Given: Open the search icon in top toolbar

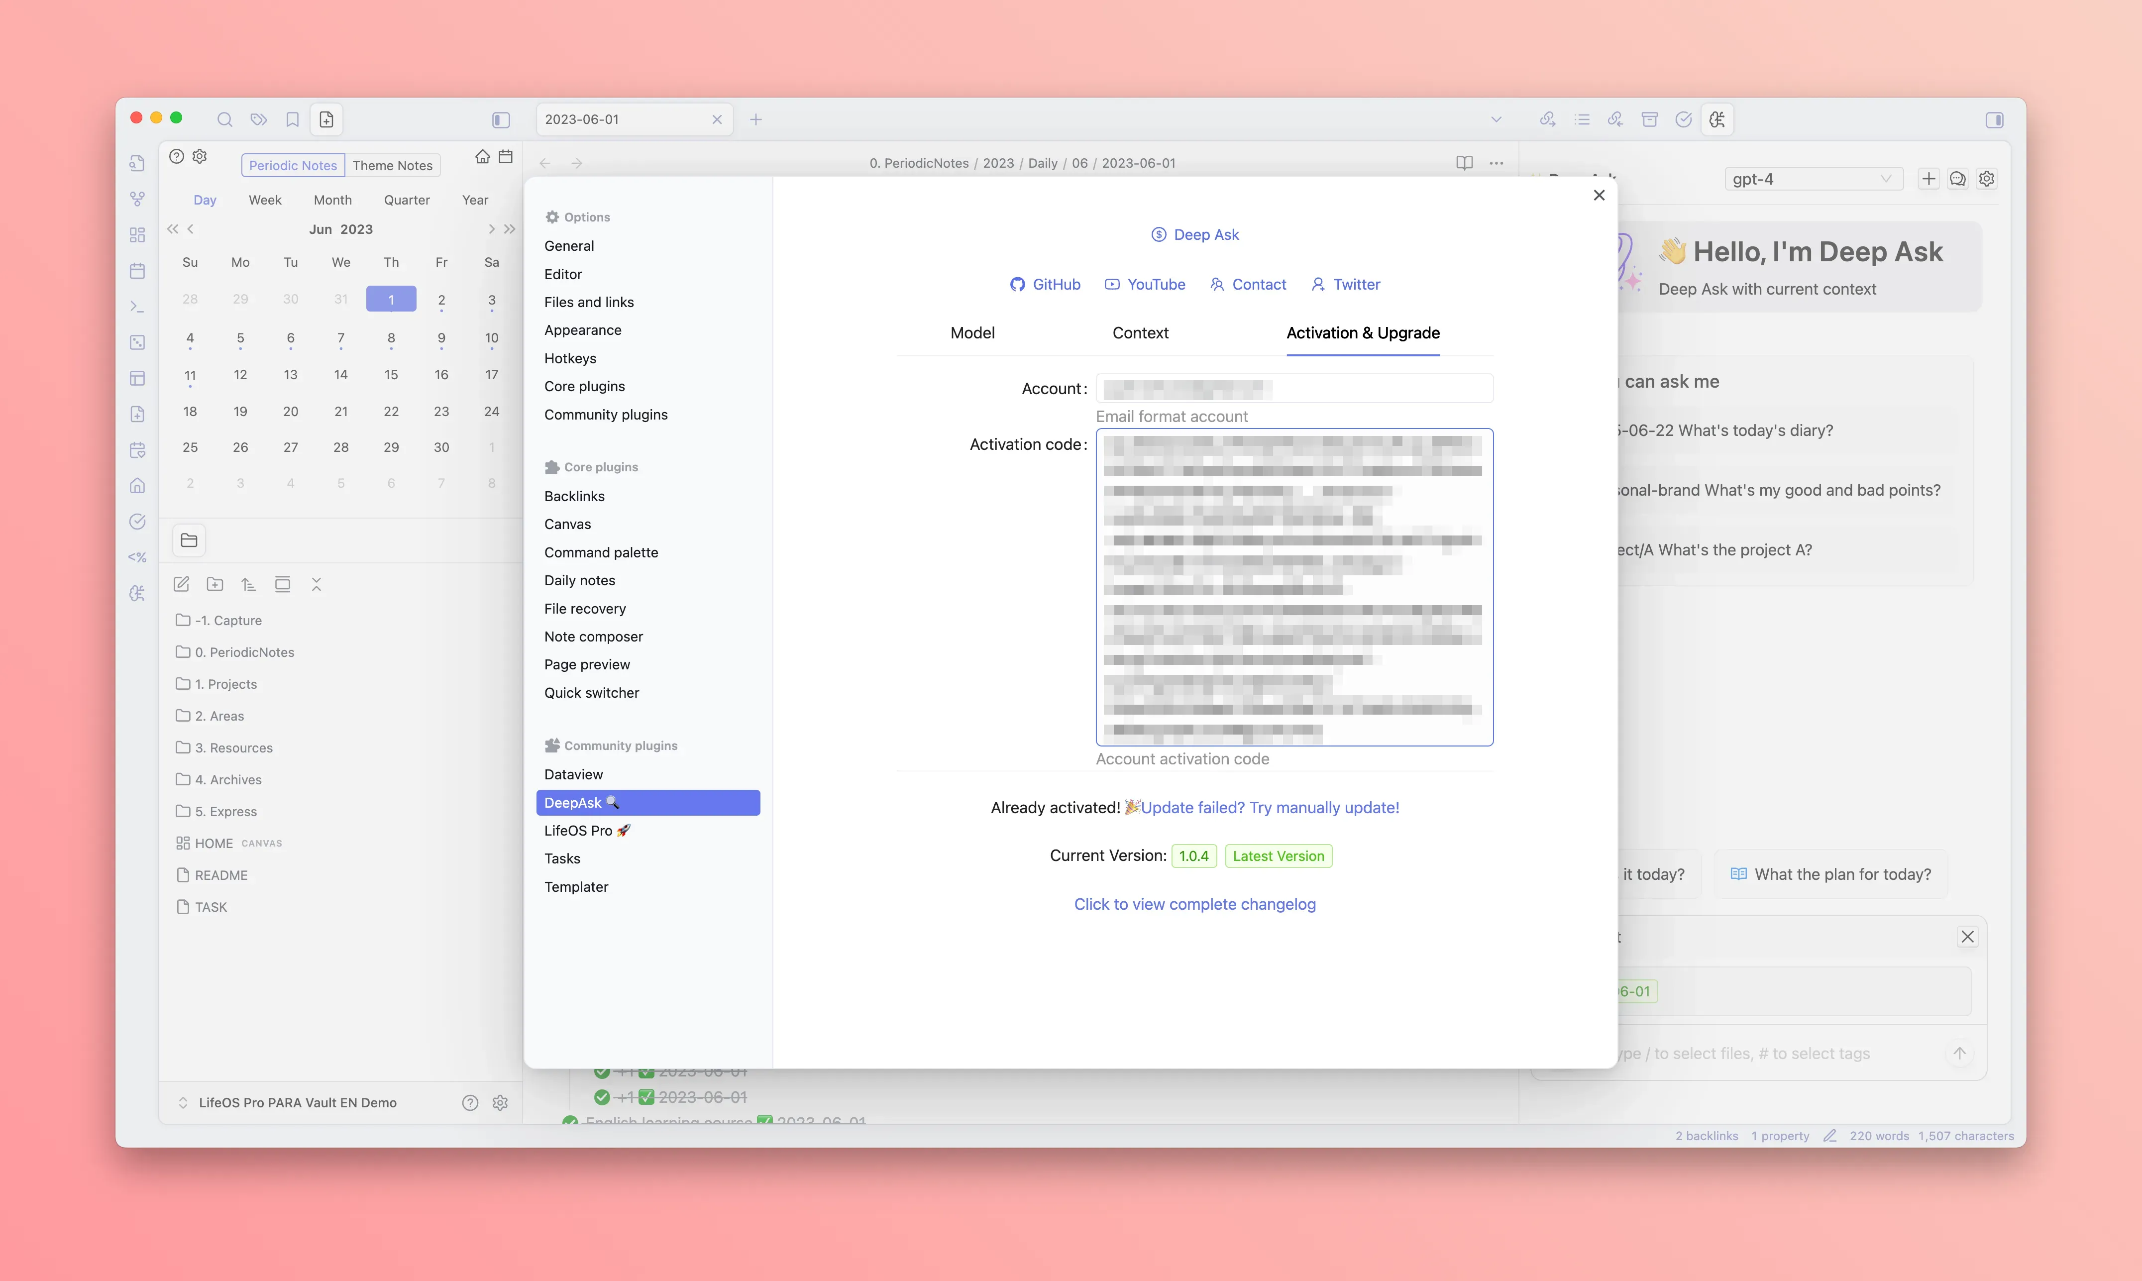Looking at the screenshot, I should (224, 119).
